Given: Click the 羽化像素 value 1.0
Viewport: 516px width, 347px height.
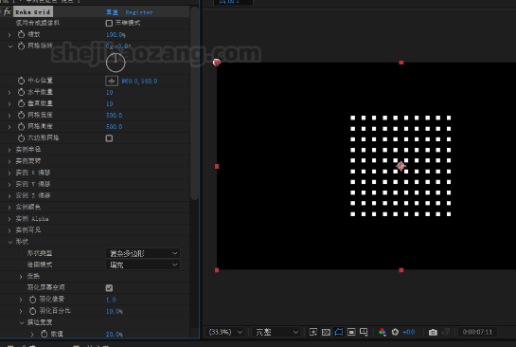Looking at the screenshot, I should [x=111, y=300].
